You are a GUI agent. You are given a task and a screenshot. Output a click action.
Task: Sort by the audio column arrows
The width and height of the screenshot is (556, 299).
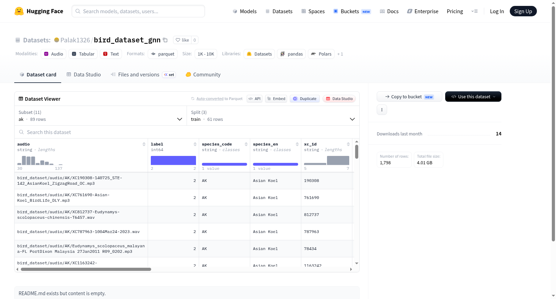tap(144, 144)
